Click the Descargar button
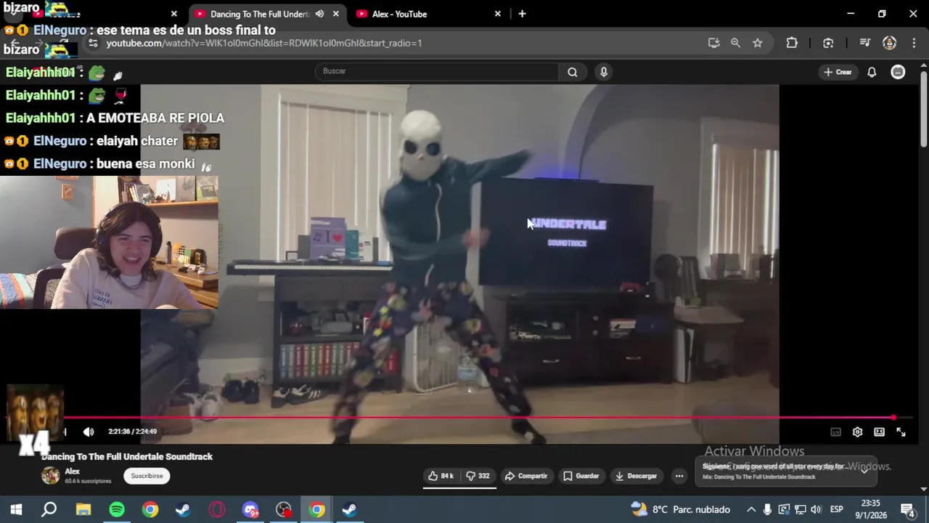Image resolution: width=929 pixels, height=523 pixels. (636, 476)
